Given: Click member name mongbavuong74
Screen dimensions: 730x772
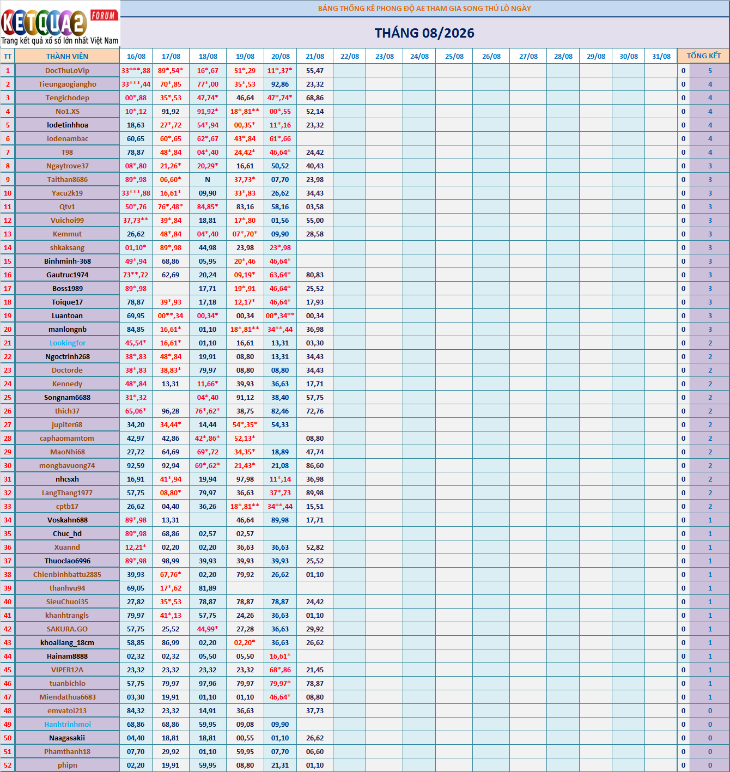Looking at the screenshot, I should tap(67, 465).
